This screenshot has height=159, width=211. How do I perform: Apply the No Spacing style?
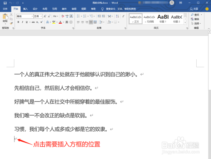coord(149,19)
